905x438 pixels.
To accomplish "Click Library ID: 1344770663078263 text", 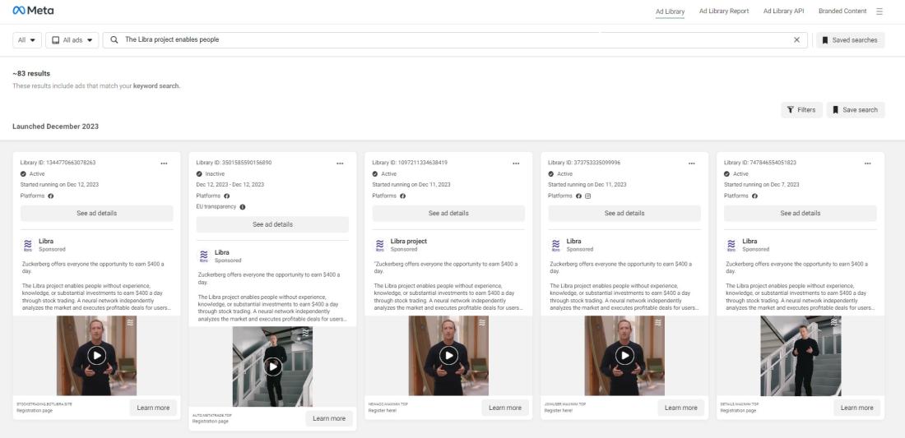I will click(58, 163).
